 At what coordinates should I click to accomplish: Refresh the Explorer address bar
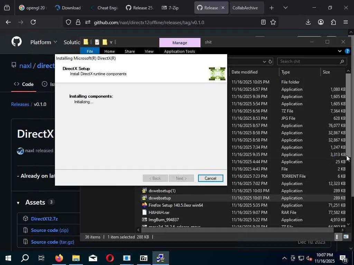[270, 61]
